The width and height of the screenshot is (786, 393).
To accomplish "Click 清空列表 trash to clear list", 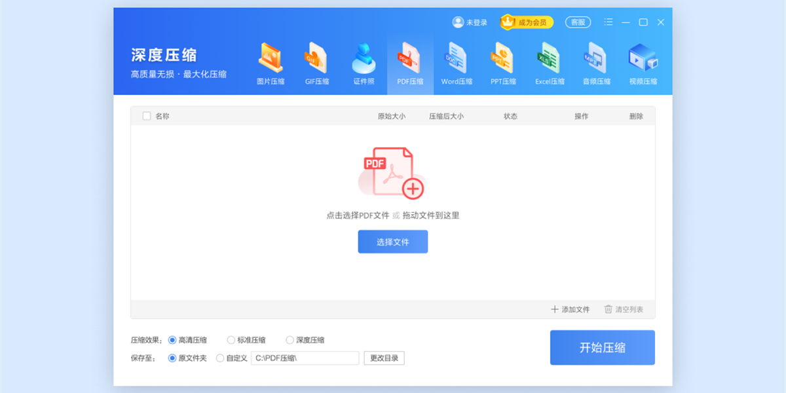I will [624, 309].
